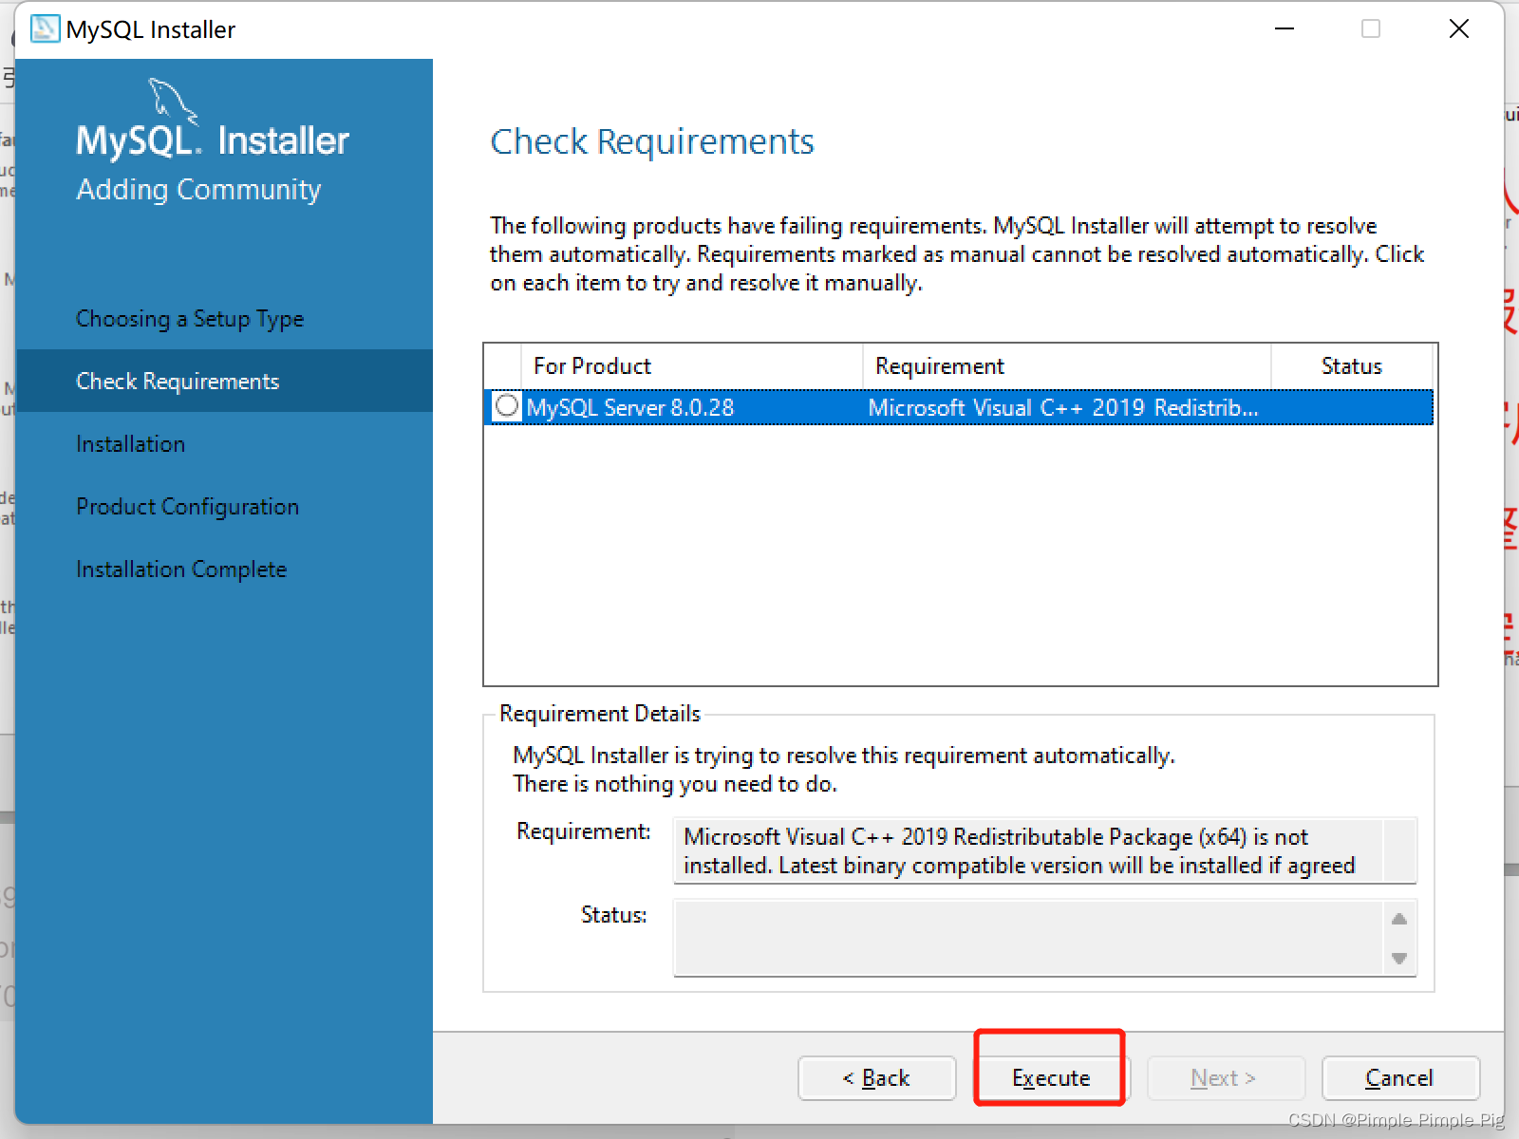Click the Microsoft Visual C++ 2019 Redistrib requirement cell
Screen dimensions: 1519x1139
1063,407
